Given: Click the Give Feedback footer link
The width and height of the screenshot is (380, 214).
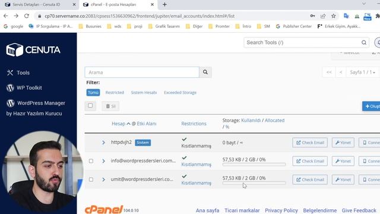Looking at the screenshot, I should [359, 210].
